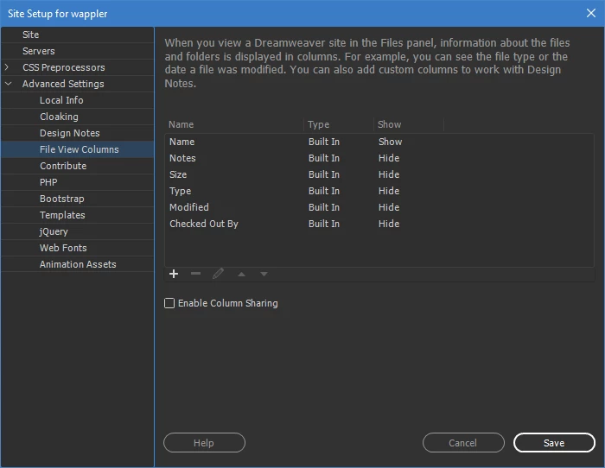Click Hide value in Size row
This screenshot has height=468, width=605.
[389, 174]
